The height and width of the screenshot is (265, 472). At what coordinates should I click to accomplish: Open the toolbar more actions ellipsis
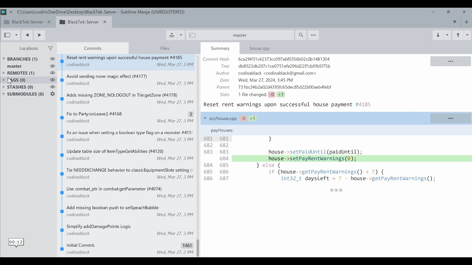[x=313, y=35]
